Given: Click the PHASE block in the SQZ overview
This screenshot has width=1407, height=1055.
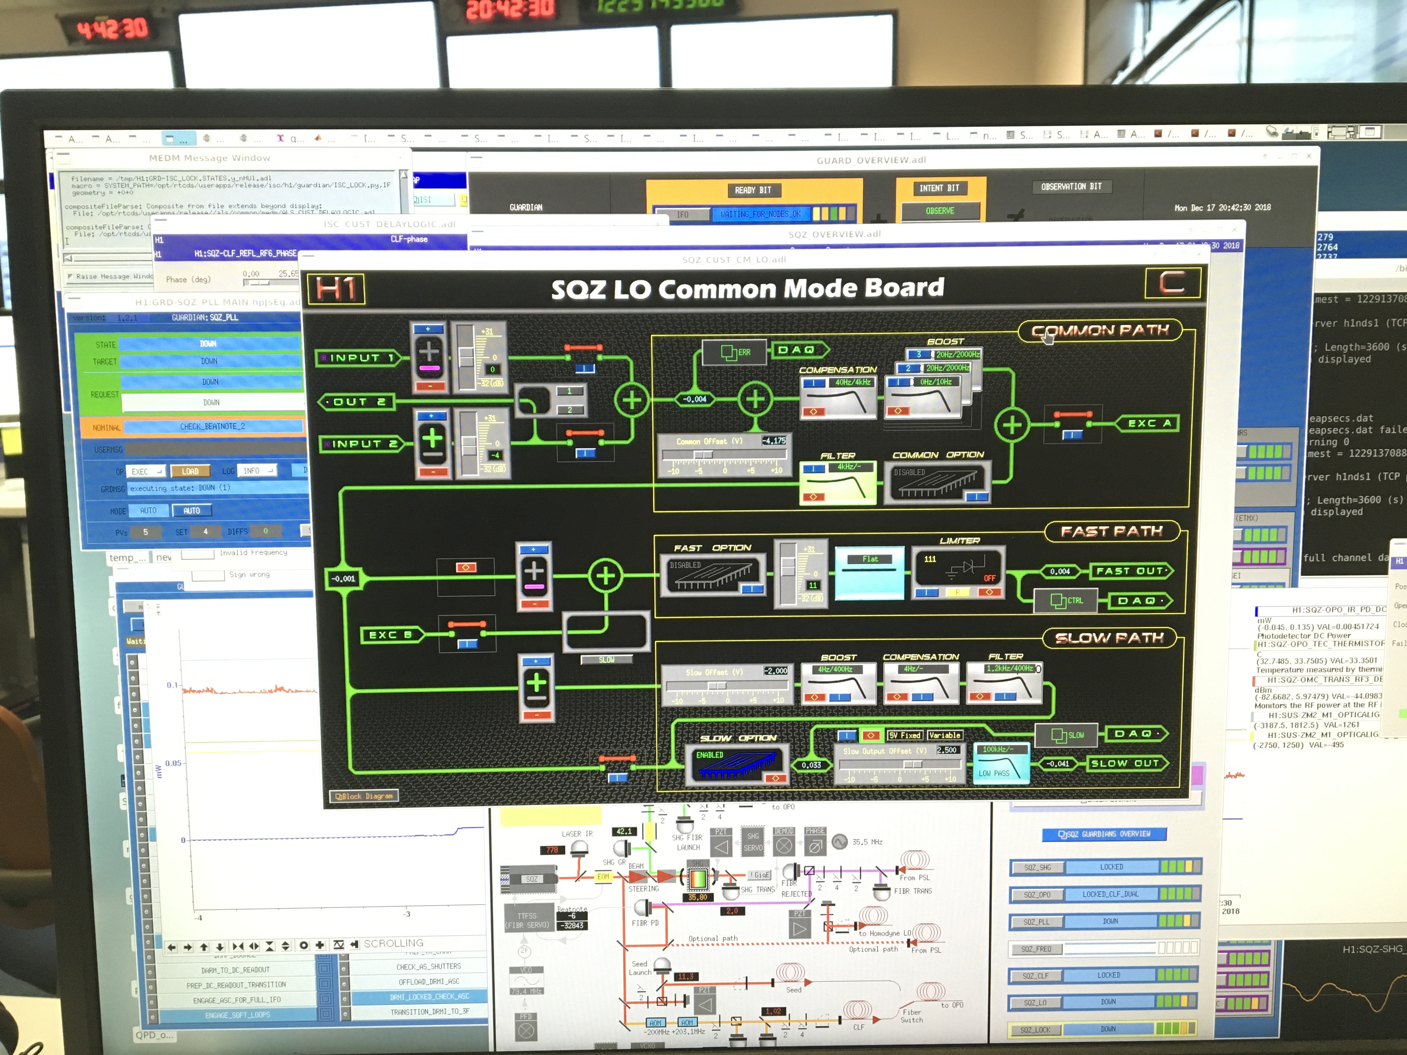Looking at the screenshot, I should click(815, 842).
